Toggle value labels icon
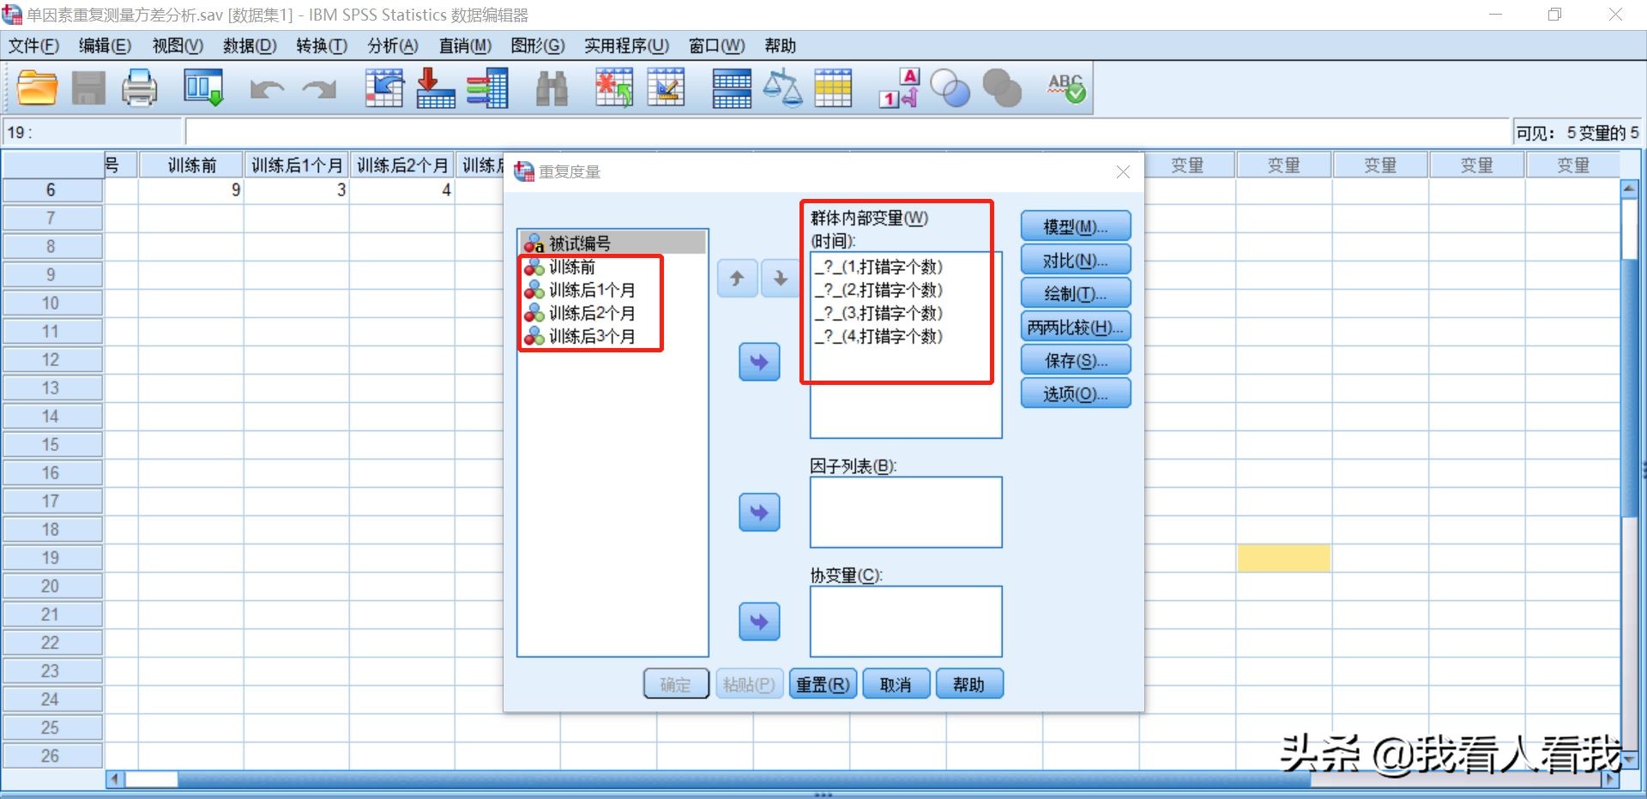This screenshot has width=1647, height=799. pyautogui.click(x=899, y=88)
